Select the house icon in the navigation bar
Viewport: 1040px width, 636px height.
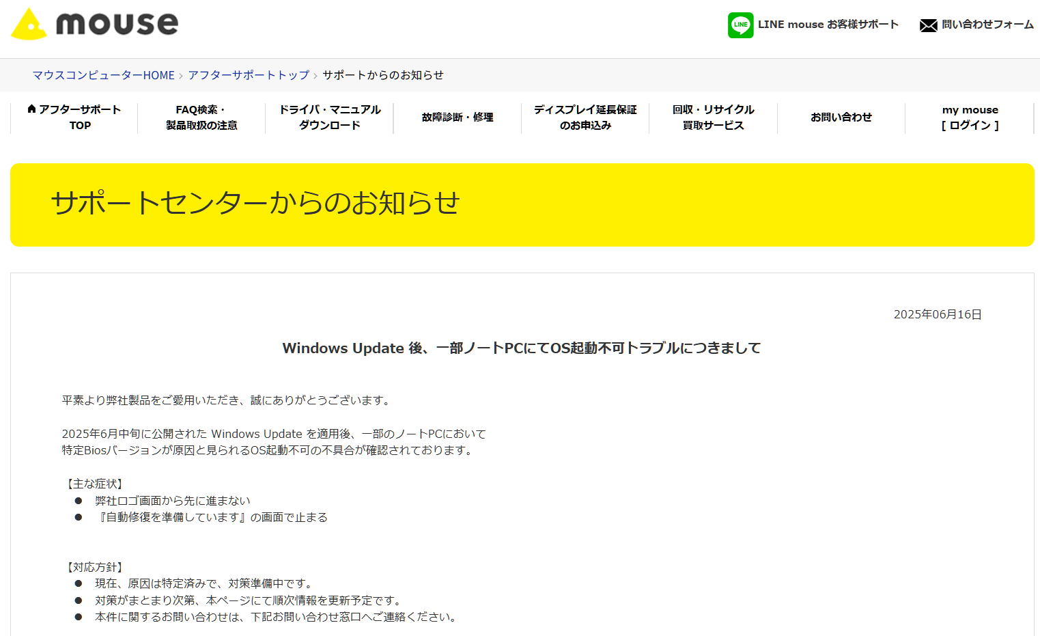tap(31, 109)
